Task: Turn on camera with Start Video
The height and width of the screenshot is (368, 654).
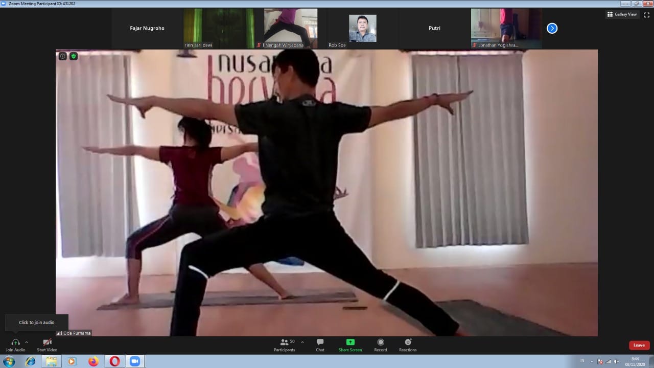Action: pos(47,342)
